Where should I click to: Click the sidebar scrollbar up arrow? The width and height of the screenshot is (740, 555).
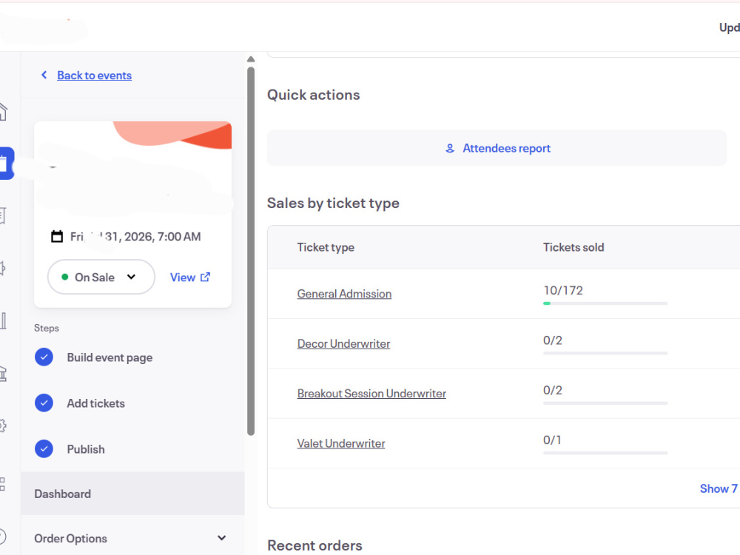(x=251, y=59)
